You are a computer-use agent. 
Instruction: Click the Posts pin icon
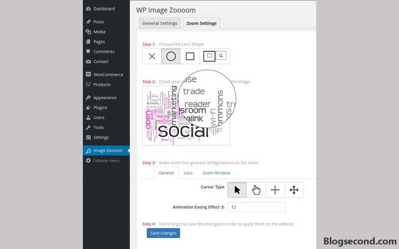88,22
